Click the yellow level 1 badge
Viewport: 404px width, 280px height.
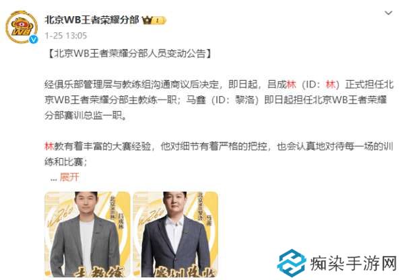pyautogui.click(x=158, y=20)
